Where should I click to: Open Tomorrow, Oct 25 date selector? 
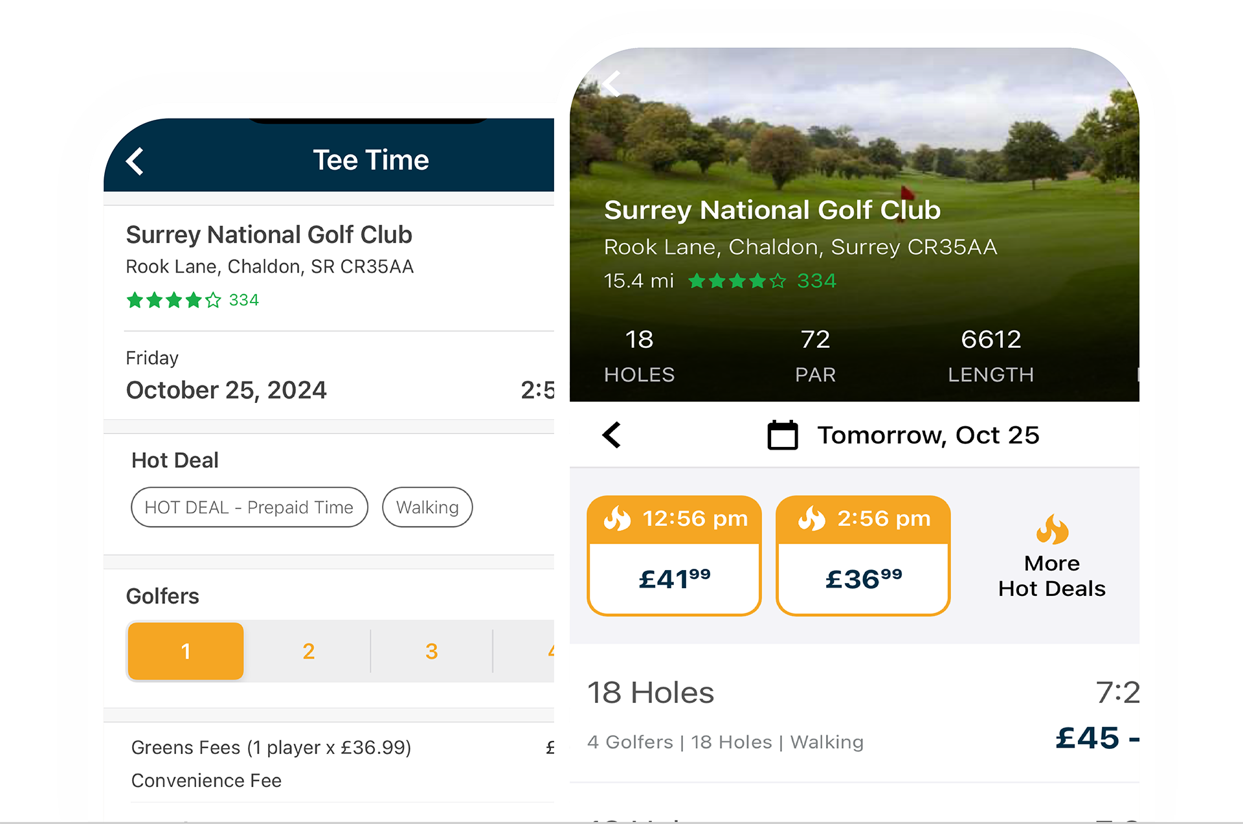[x=928, y=435]
